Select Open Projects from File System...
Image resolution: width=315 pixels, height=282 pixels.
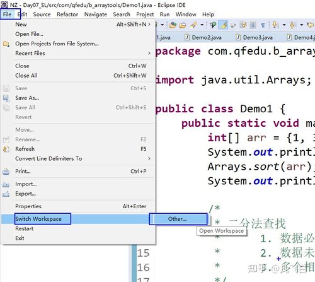(78, 44)
